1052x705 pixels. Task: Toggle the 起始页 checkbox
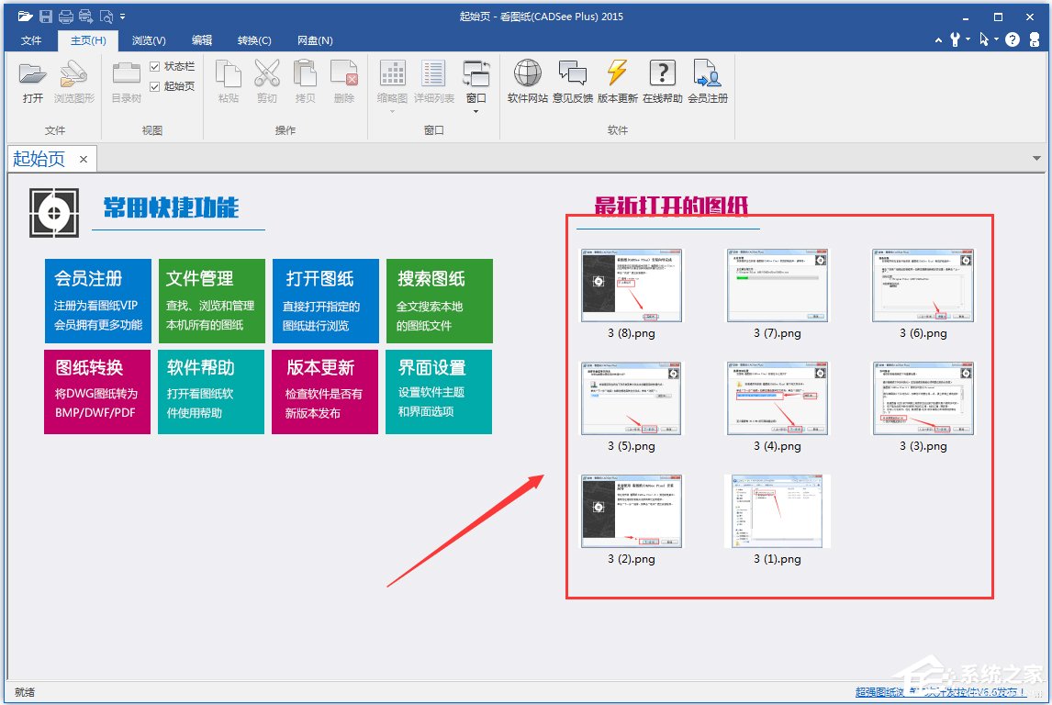tap(155, 86)
